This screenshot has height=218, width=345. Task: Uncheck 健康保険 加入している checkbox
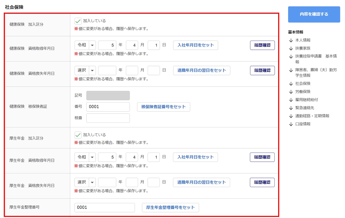click(x=78, y=21)
